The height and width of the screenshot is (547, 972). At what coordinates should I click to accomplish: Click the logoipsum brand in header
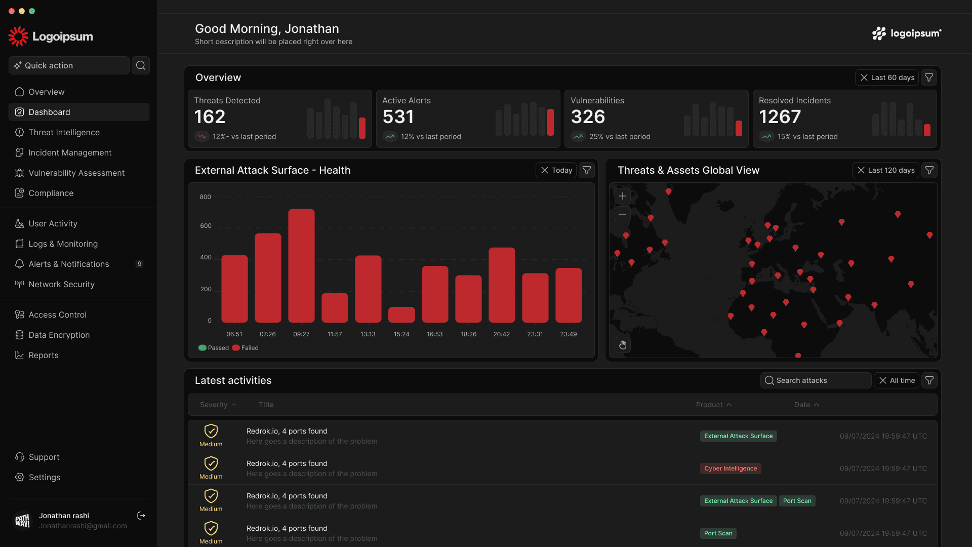(907, 33)
